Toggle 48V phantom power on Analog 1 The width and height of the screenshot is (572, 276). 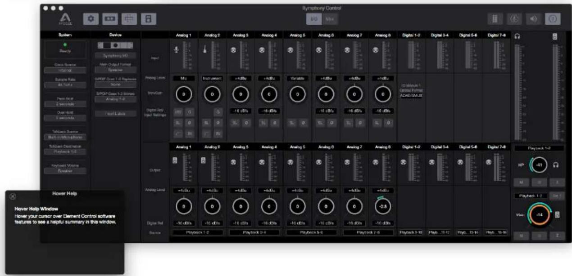pyautogui.click(x=177, y=113)
